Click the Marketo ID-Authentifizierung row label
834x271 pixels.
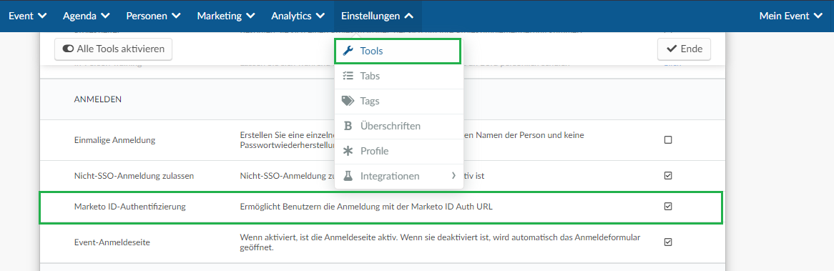[129, 207]
